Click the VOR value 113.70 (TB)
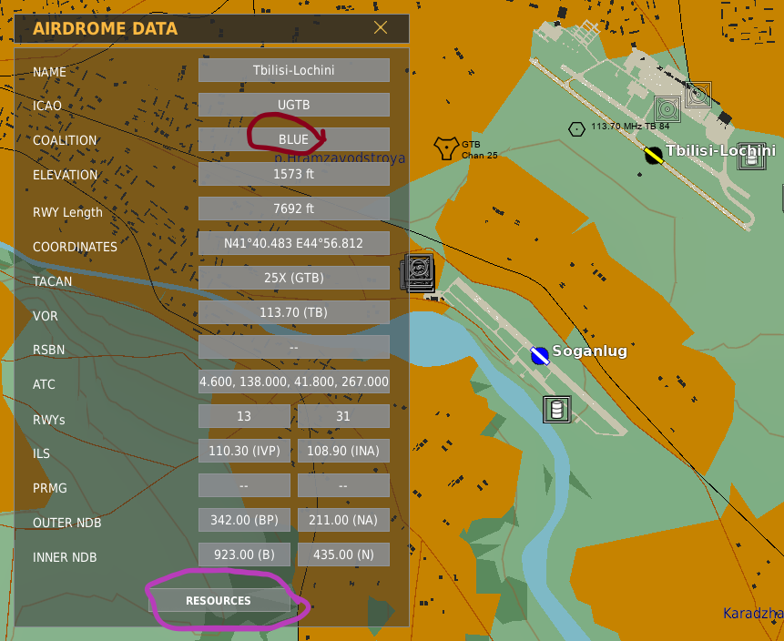Screen dimensions: 784x641 [x=294, y=312]
